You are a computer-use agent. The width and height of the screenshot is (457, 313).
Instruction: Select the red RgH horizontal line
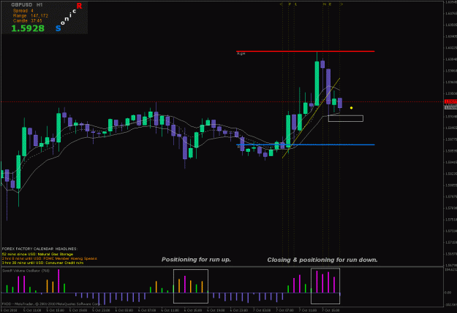point(305,51)
